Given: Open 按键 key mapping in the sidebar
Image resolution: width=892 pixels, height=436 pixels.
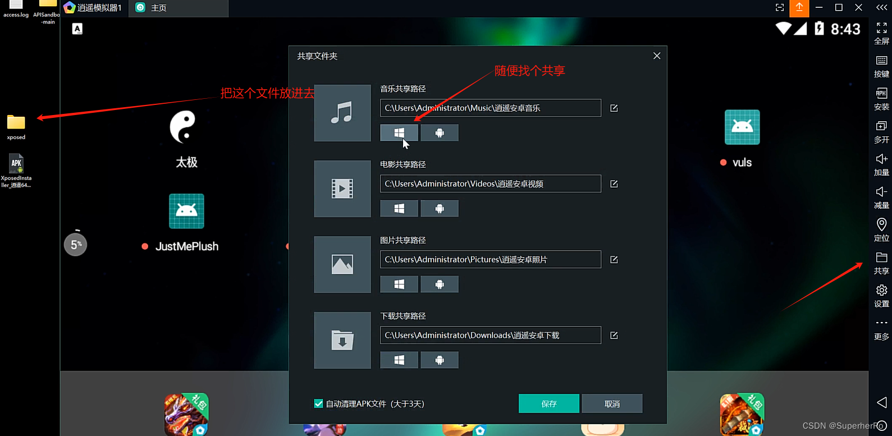Looking at the screenshot, I should pos(881,66).
